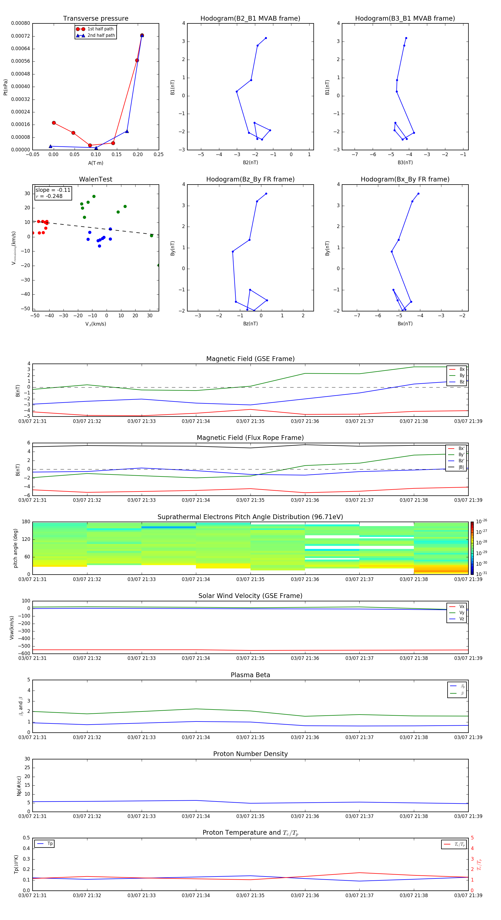Click the 'slope = -0.11' annotation

(53, 190)
